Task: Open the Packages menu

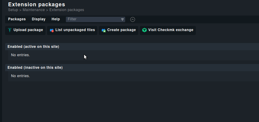Action: click(x=17, y=19)
